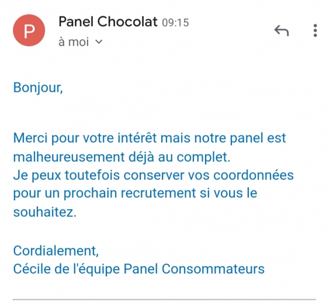Click Consommateurs in the signature line
The width and height of the screenshot is (333, 307).
pyautogui.click(x=213, y=269)
